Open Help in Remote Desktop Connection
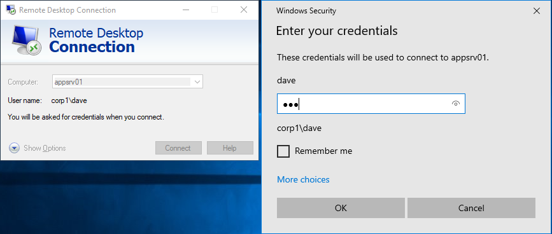552x234 pixels. tap(230, 148)
